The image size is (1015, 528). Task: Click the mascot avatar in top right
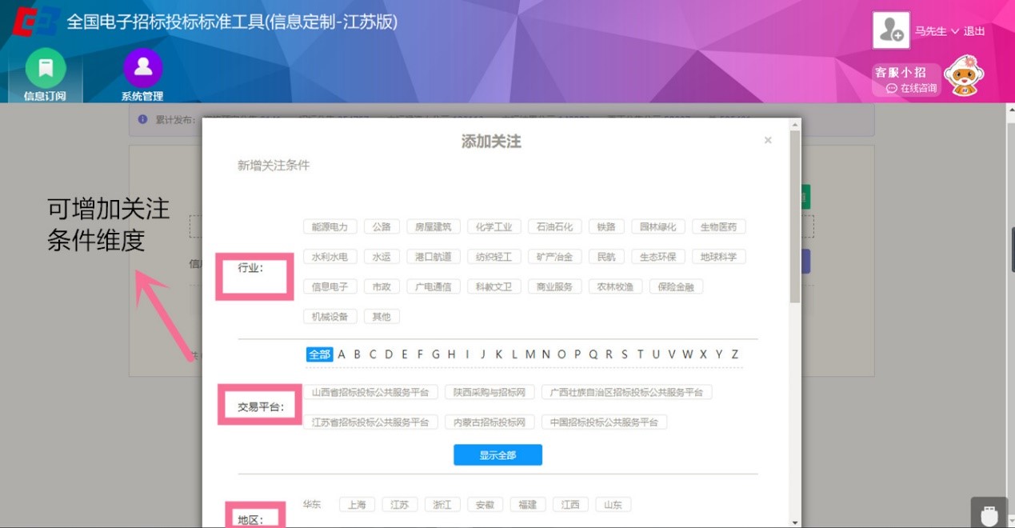[964, 76]
